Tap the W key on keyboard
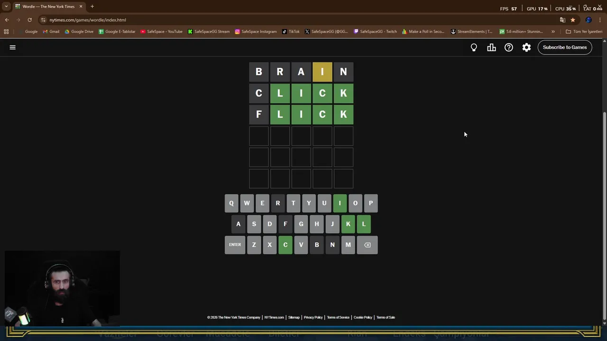 (x=247, y=203)
